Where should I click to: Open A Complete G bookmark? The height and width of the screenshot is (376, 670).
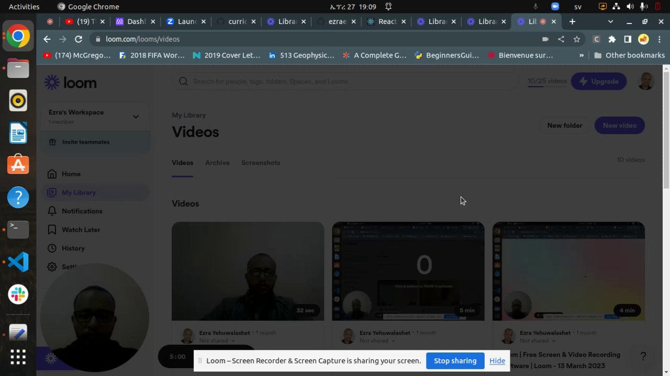[375, 55]
